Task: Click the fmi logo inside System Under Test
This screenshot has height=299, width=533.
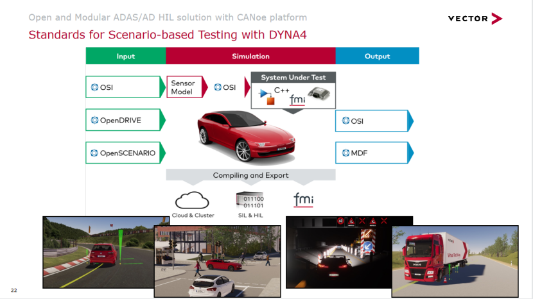Action: (x=297, y=100)
